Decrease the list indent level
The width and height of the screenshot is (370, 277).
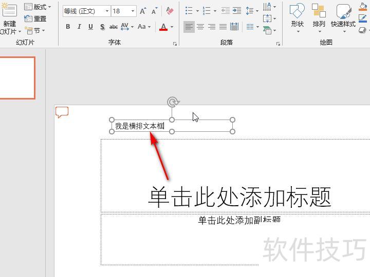click(x=226, y=11)
